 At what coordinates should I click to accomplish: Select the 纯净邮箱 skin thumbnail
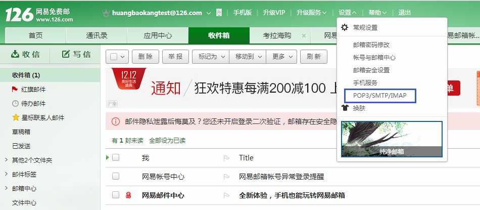[392, 139]
